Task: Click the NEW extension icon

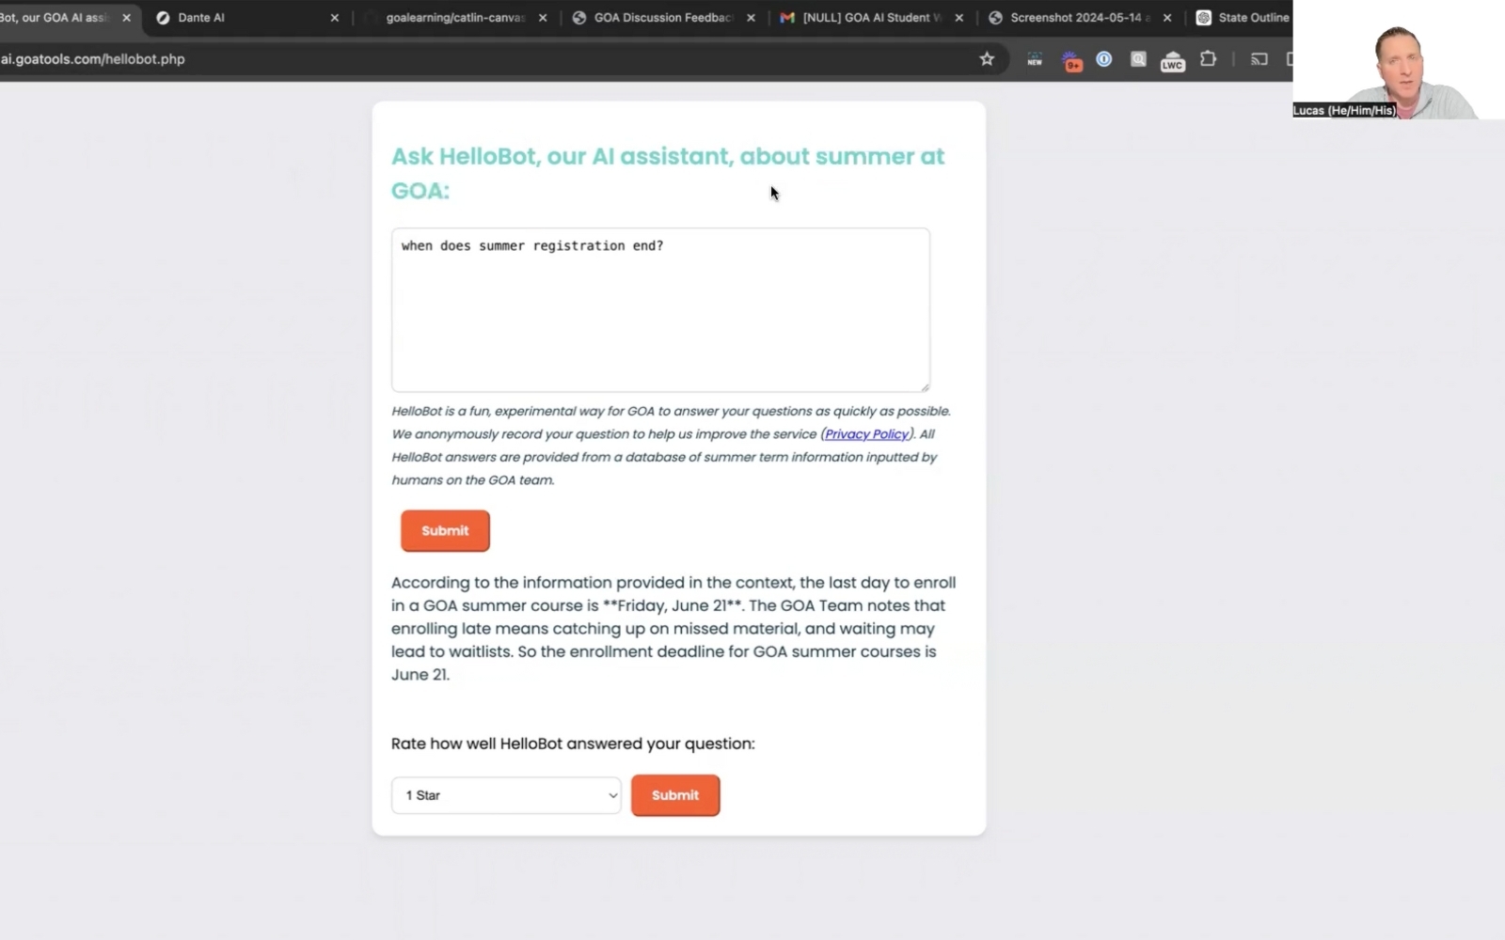Action: 1035,60
